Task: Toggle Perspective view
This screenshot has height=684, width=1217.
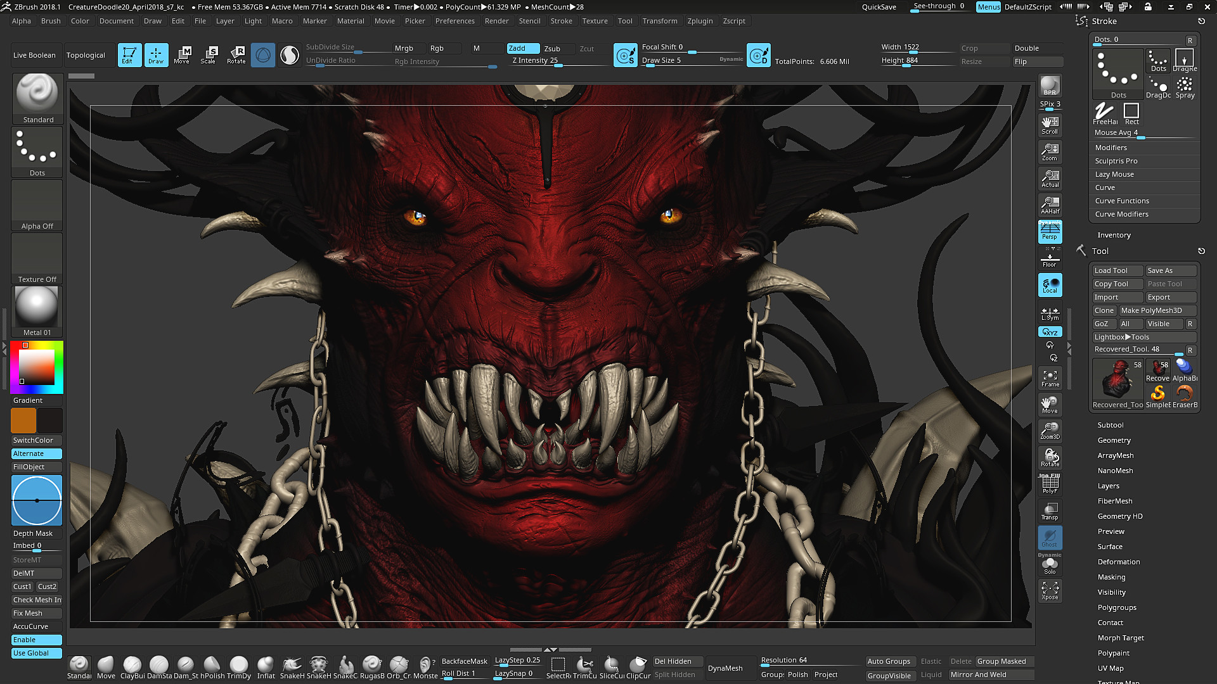Action: tap(1050, 231)
